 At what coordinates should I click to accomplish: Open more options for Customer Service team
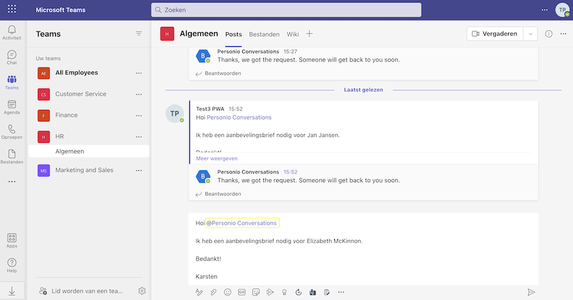(138, 94)
